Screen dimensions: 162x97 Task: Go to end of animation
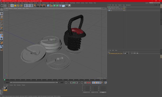(x=82, y=83)
